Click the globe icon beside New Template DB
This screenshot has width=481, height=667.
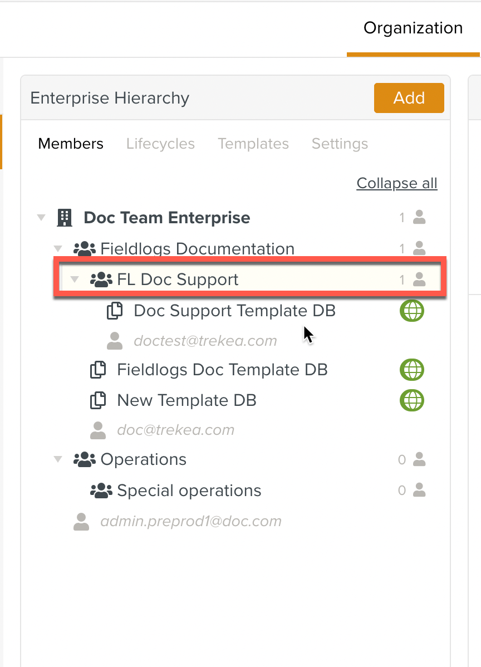pos(412,400)
